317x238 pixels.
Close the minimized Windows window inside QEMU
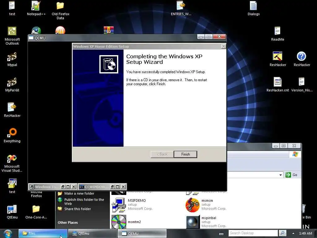click(74, 187)
